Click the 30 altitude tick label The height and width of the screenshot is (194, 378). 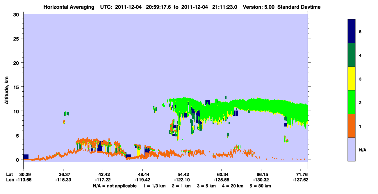pos(17,14)
